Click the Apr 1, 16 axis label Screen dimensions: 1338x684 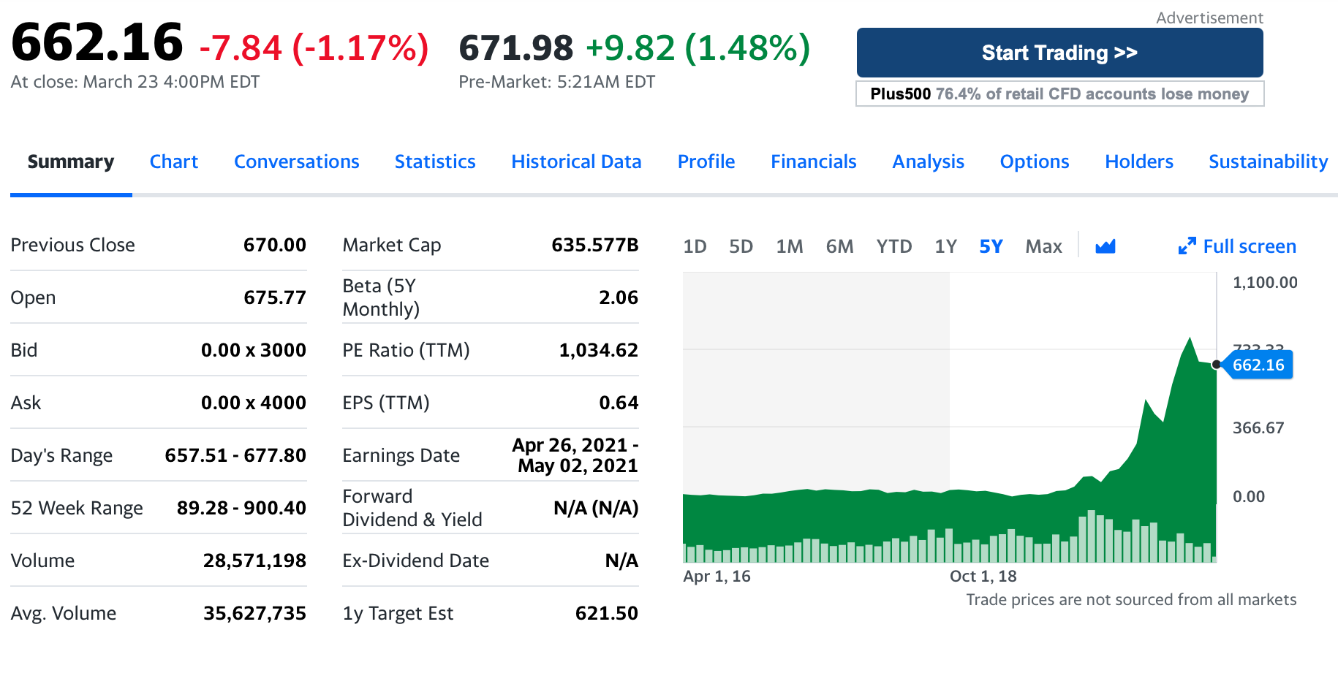[x=717, y=576]
